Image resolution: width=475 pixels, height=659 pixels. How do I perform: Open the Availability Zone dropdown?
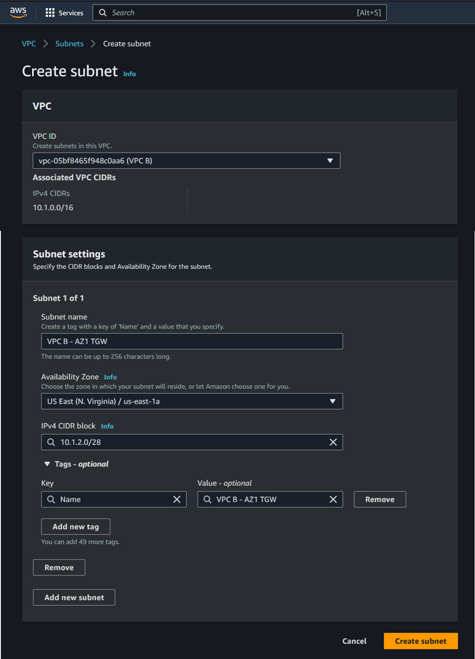pos(191,401)
